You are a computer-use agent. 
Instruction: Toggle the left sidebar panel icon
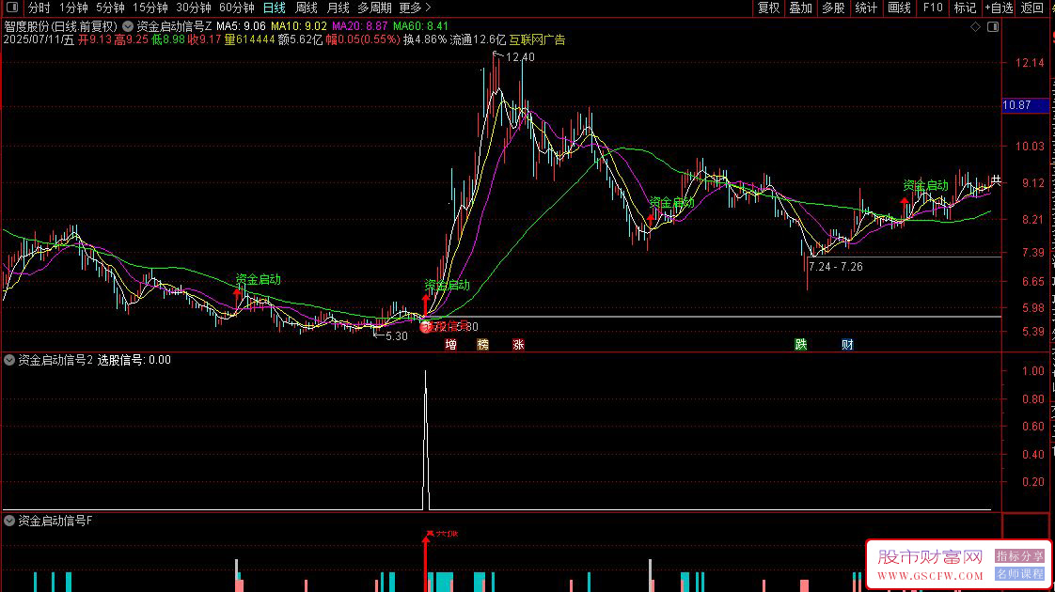click(x=12, y=8)
